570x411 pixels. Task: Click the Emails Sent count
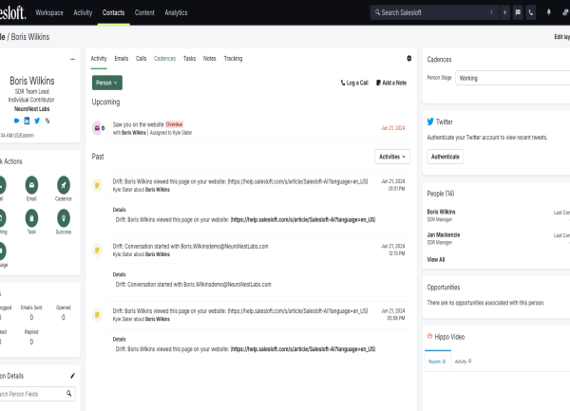(31, 317)
